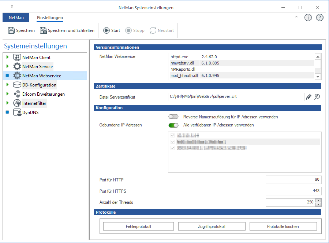The height and width of the screenshot is (243, 329).
Task: Select the NetMan Client sidebar icon
Action: 16,57
